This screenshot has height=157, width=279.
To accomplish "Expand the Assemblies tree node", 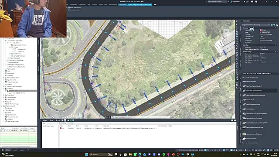I will (x=4, y=95).
